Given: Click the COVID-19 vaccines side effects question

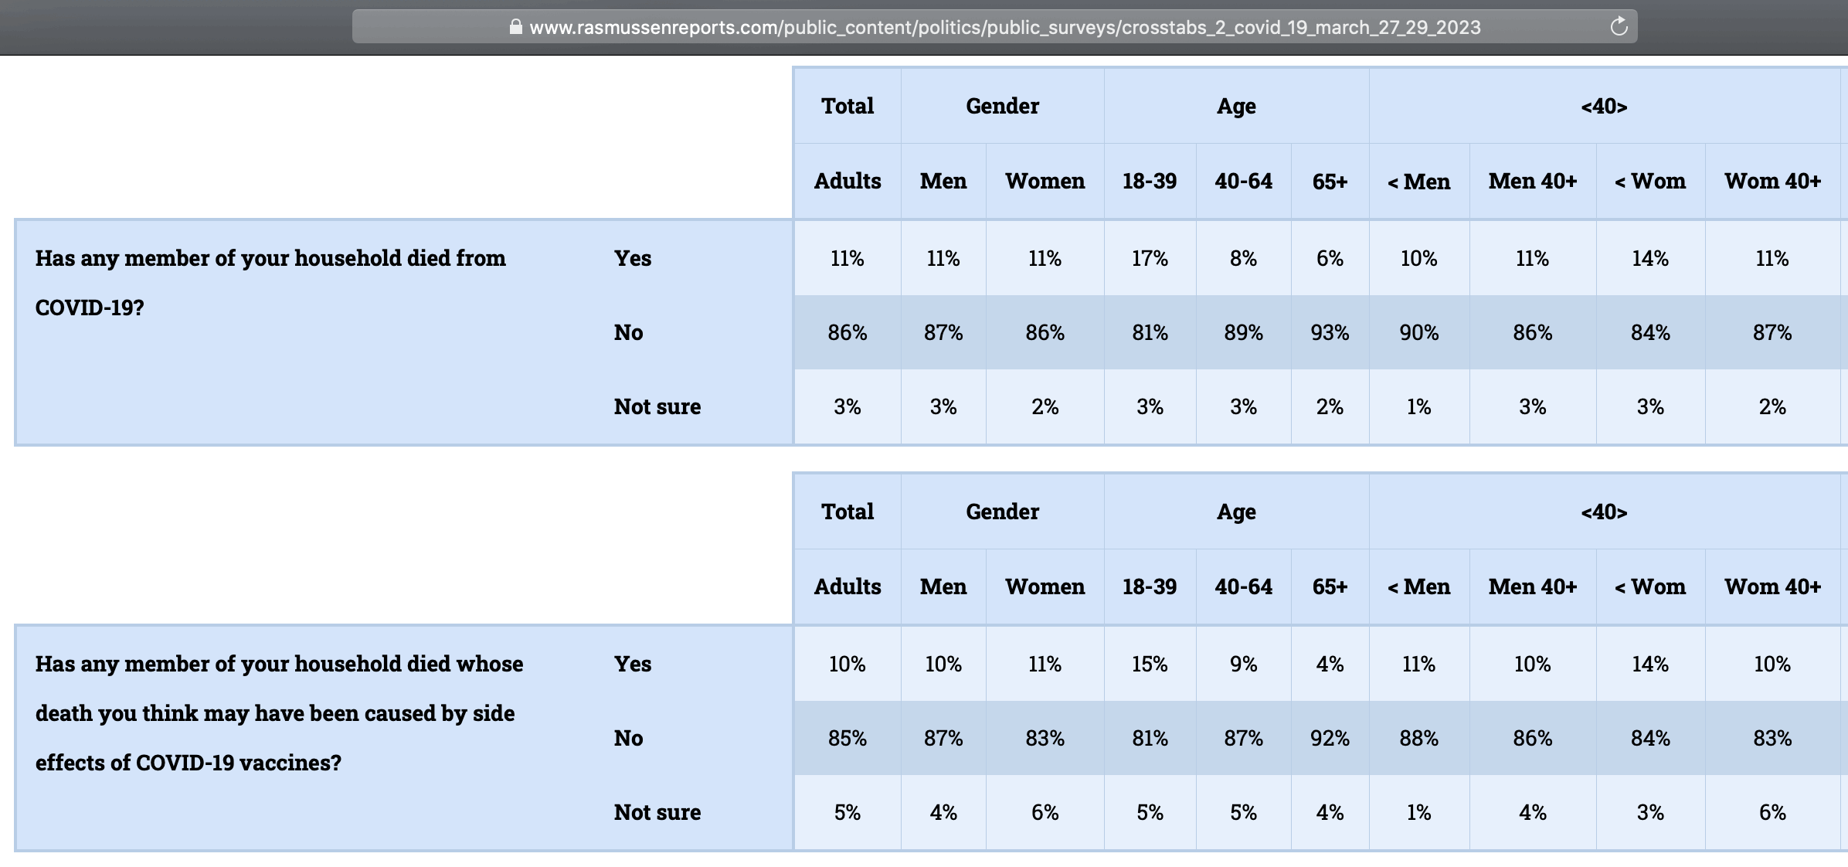Looking at the screenshot, I should tap(279, 712).
